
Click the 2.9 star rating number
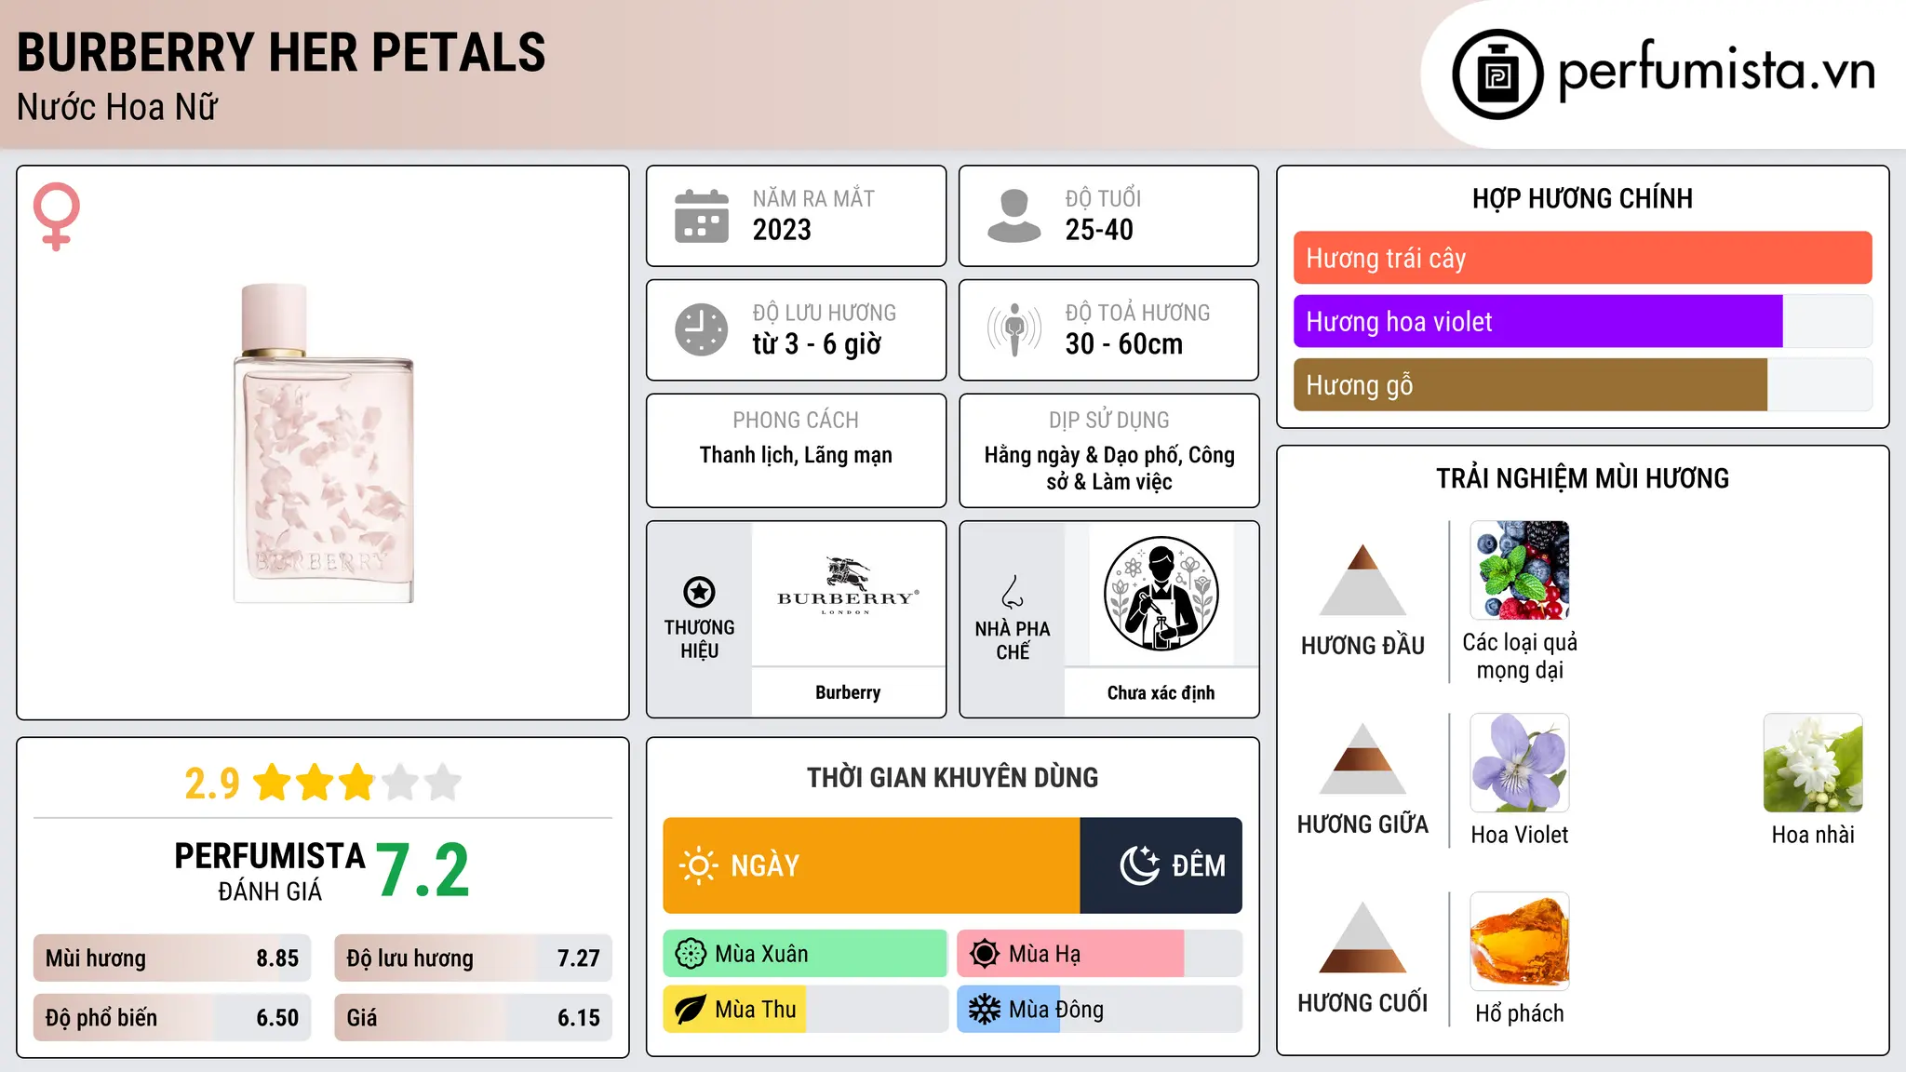pyautogui.click(x=212, y=784)
